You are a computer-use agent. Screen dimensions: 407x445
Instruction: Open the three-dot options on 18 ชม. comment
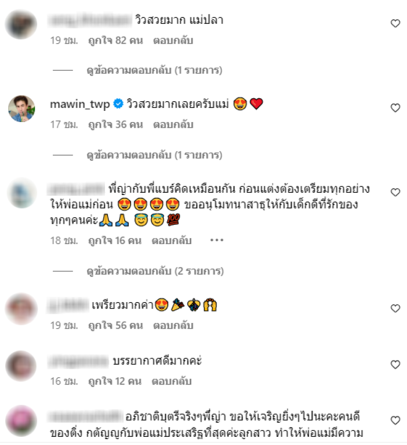217,241
